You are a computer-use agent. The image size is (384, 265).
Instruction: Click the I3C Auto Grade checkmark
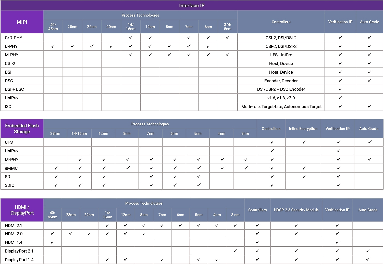pos(369,106)
